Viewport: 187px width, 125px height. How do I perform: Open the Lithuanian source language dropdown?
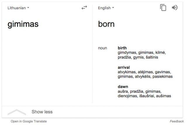(18, 8)
